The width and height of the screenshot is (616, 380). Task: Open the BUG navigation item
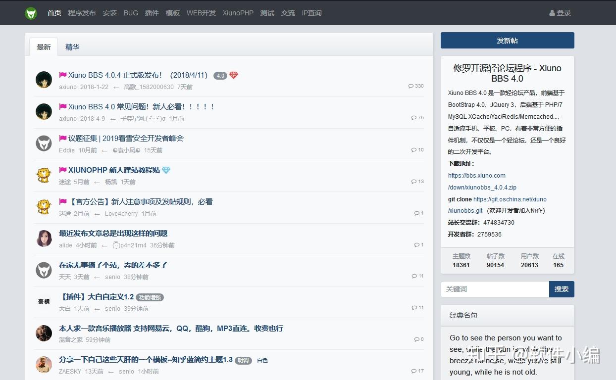coord(131,13)
